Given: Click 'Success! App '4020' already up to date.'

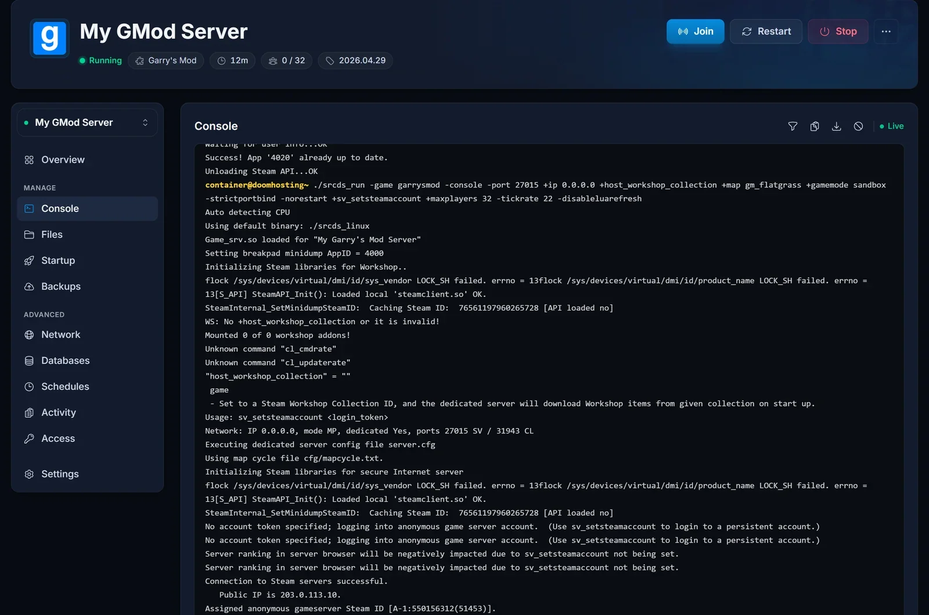Looking at the screenshot, I should tap(296, 157).
